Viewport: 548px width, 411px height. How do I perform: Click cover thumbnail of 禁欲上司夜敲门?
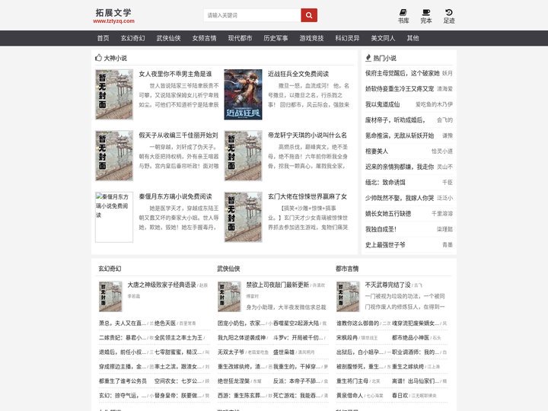click(229, 296)
